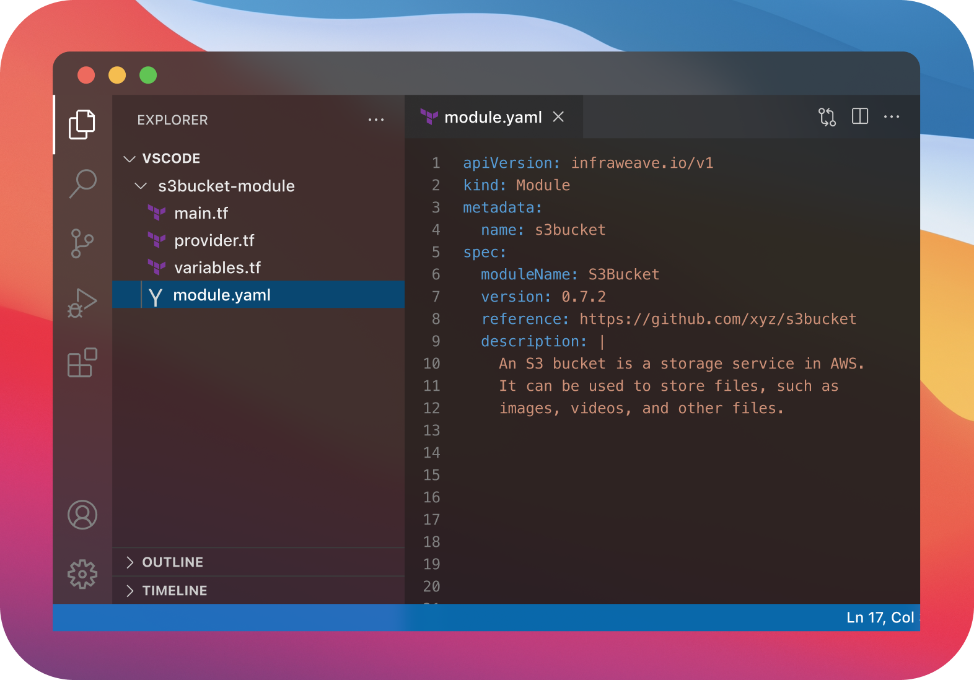Click the Ln 17 cursor position indicator

click(880, 617)
